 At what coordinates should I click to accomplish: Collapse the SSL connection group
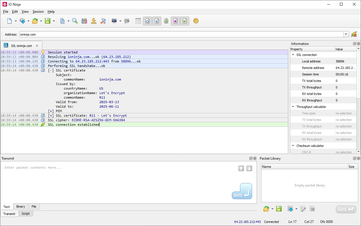pos(293,55)
